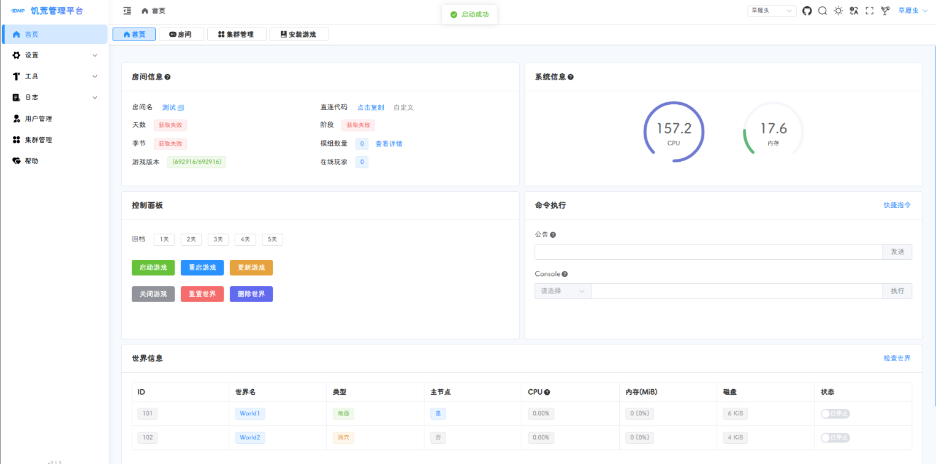
Task: Click the 自定义 direct code link
Action: (x=404, y=107)
